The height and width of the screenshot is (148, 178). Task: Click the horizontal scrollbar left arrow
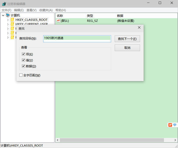pyautogui.click(x=58, y=140)
